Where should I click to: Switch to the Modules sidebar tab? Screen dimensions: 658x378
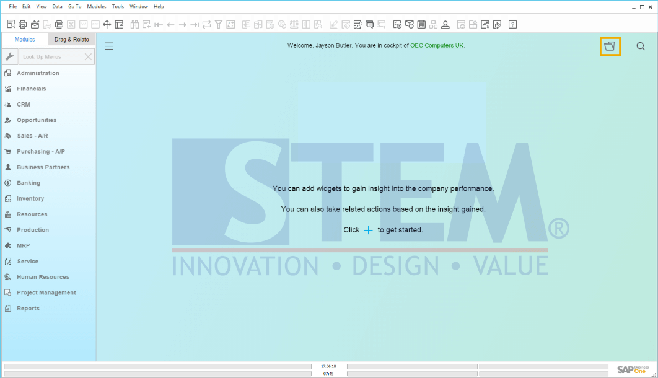(x=25, y=40)
